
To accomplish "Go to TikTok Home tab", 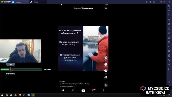I will (63, 91).
